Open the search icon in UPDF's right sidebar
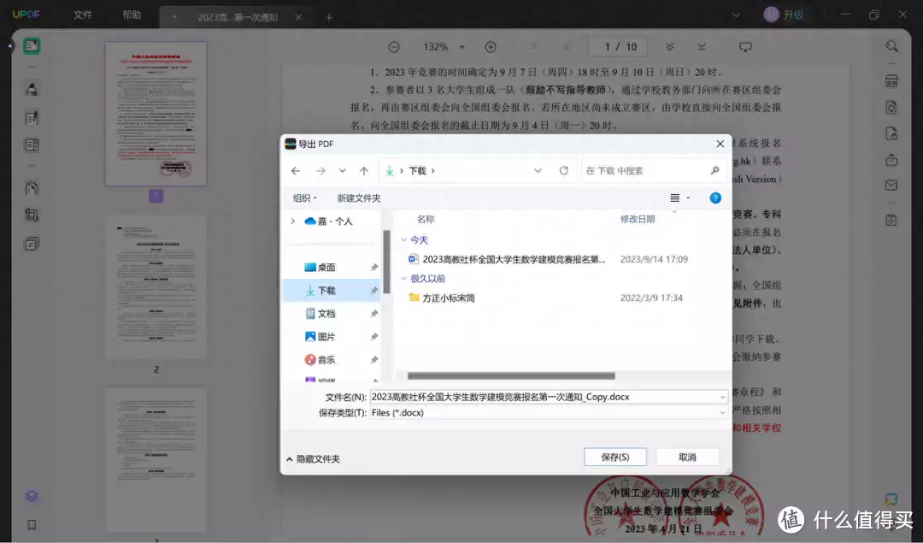The height and width of the screenshot is (543, 923). [891, 46]
